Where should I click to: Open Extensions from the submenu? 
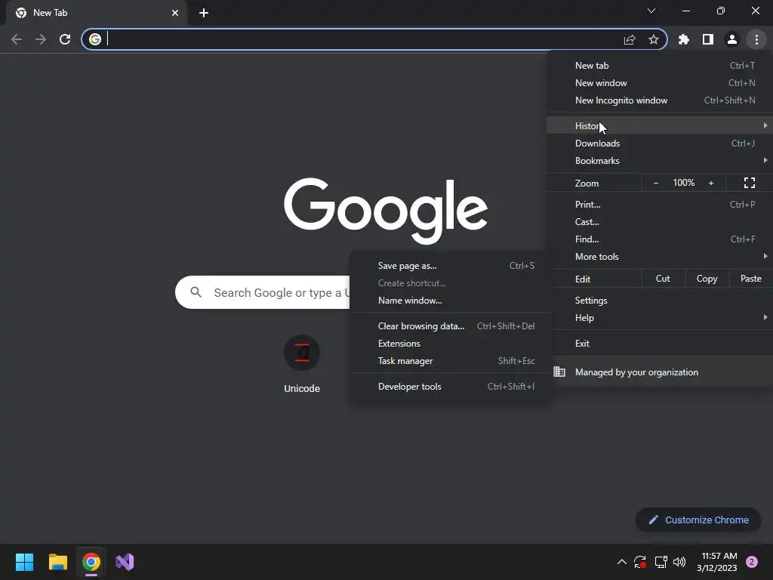click(450, 344)
